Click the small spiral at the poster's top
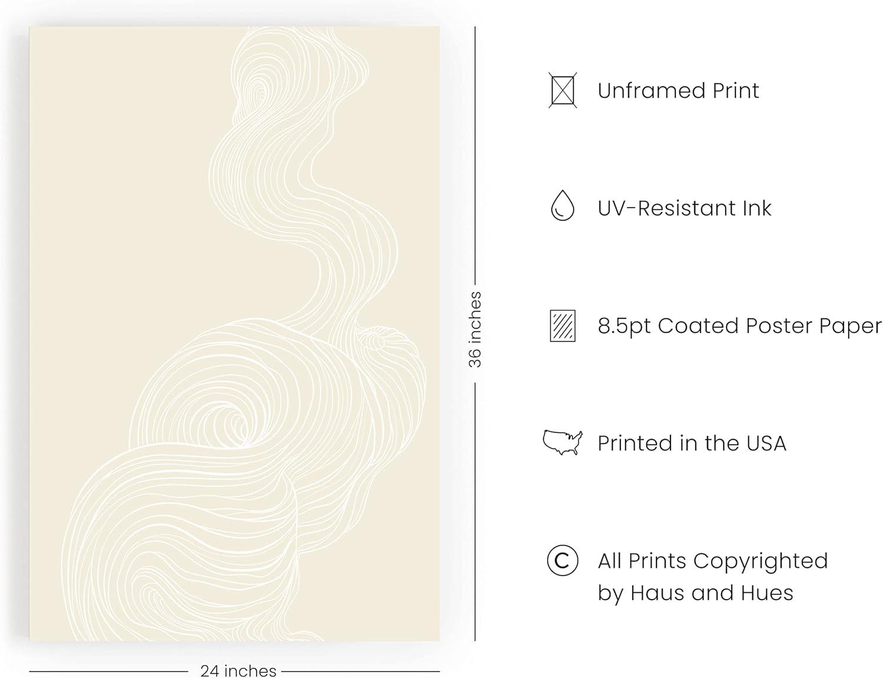Screen dimensions: 883x678 click(258, 92)
